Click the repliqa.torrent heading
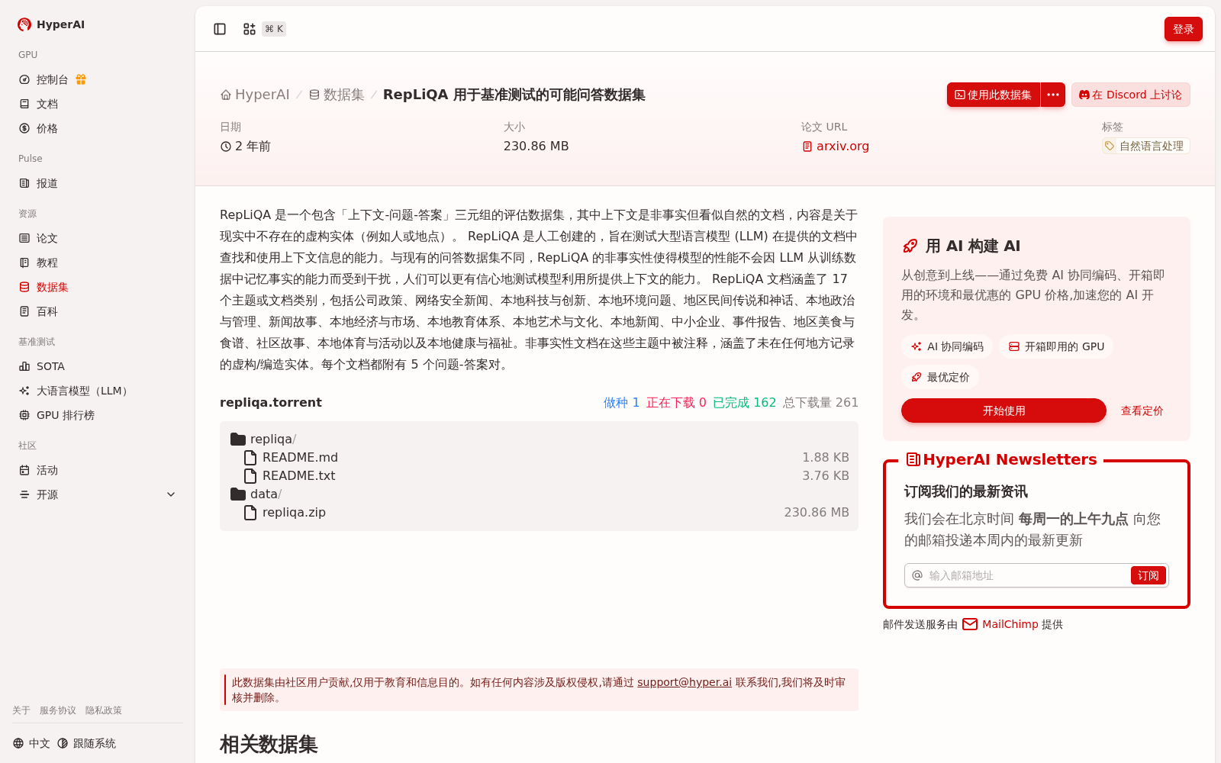1221x763 pixels. coord(271,402)
